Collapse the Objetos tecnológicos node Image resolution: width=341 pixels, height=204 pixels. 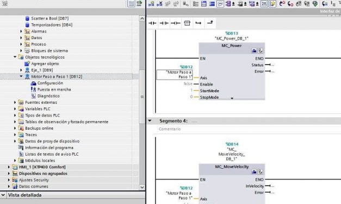tap(15, 57)
